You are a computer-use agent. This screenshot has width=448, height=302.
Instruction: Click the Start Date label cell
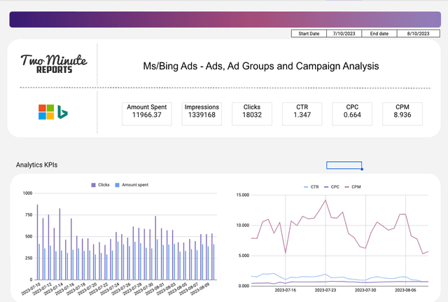tap(309, 34)
